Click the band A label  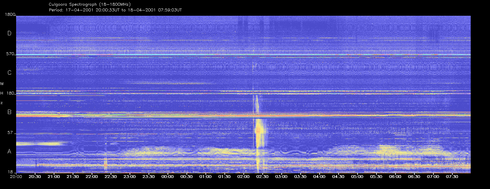click(9, 152)
